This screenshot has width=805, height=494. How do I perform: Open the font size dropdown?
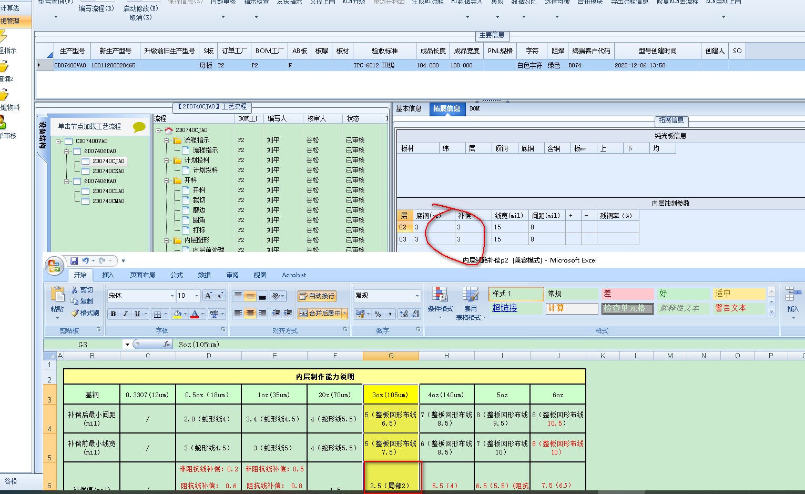tap(197, 296)
